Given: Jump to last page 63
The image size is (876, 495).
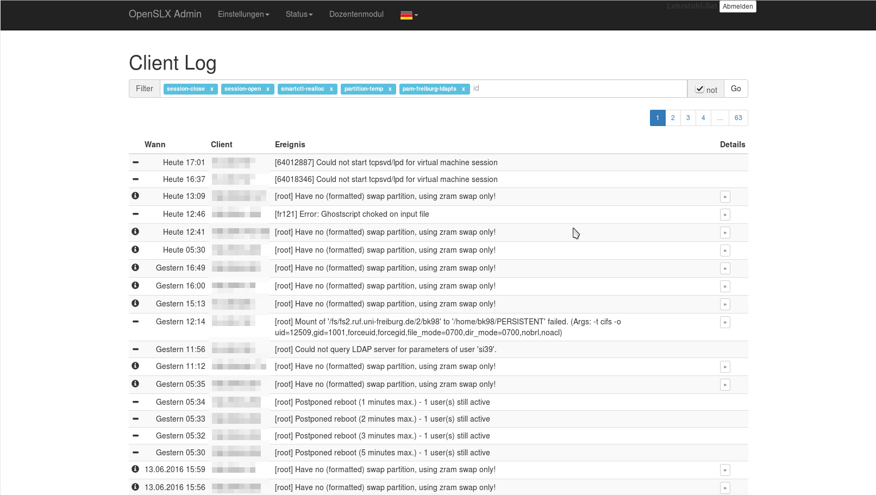Looking at the screenshot, I should 738,118.
